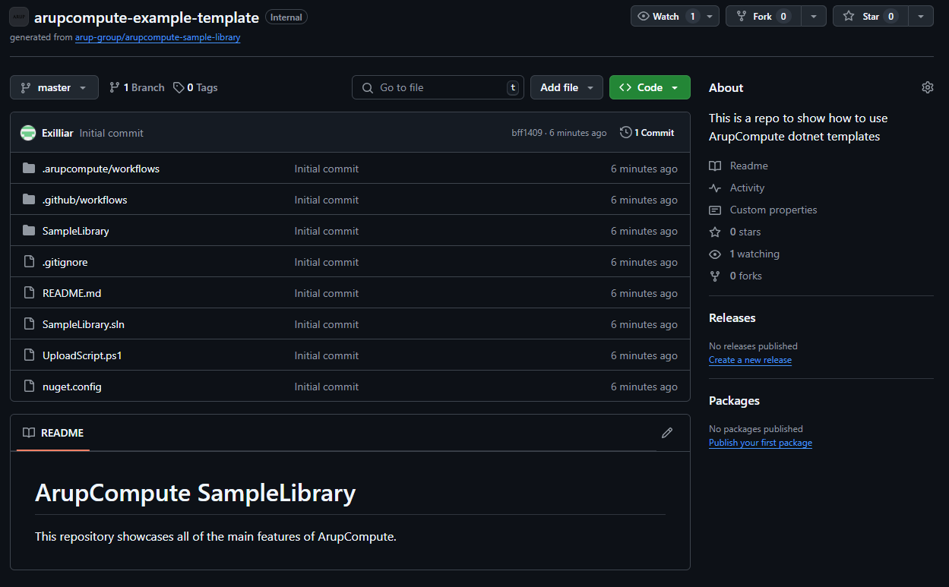Click Exilliar's avatar in commit row
This screenshot has height=587, width=949.
[28, 133]
